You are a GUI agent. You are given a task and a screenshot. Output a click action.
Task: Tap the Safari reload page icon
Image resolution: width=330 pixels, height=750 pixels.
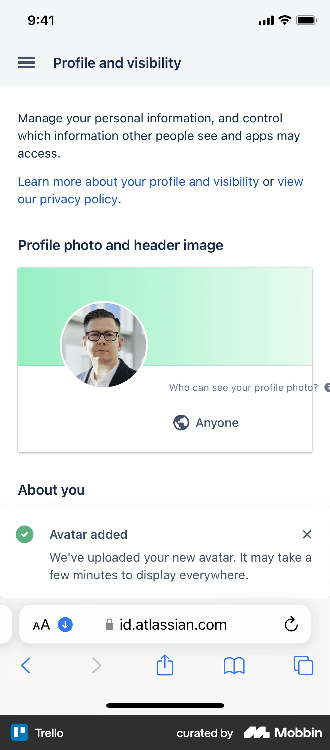[291, 624]
